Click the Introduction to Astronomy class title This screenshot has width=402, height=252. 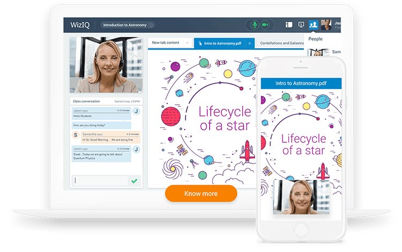[x=125, y=25]
